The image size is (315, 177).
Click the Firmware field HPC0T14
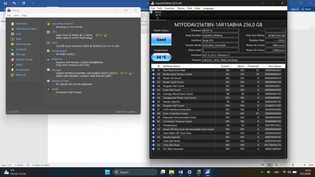220,30
